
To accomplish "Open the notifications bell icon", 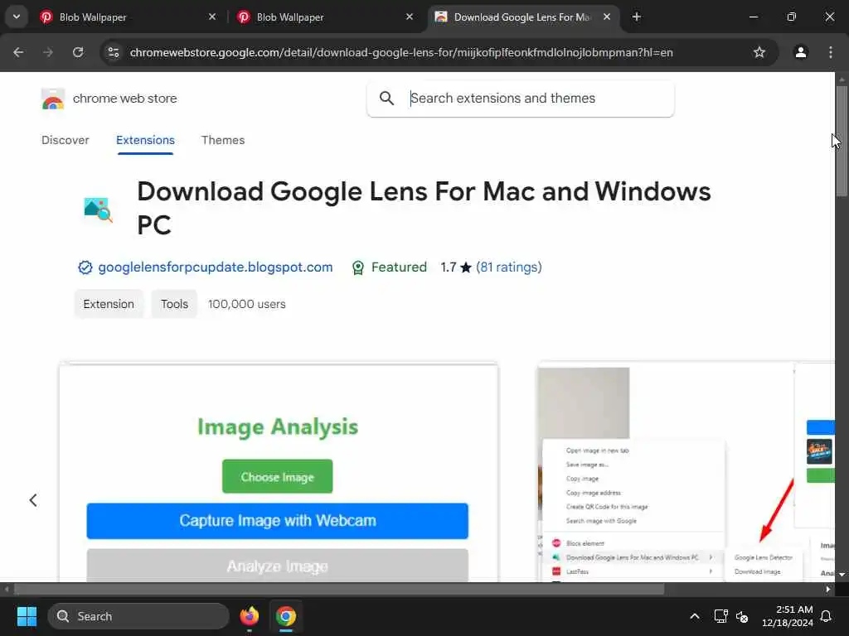I will [827, 616].
